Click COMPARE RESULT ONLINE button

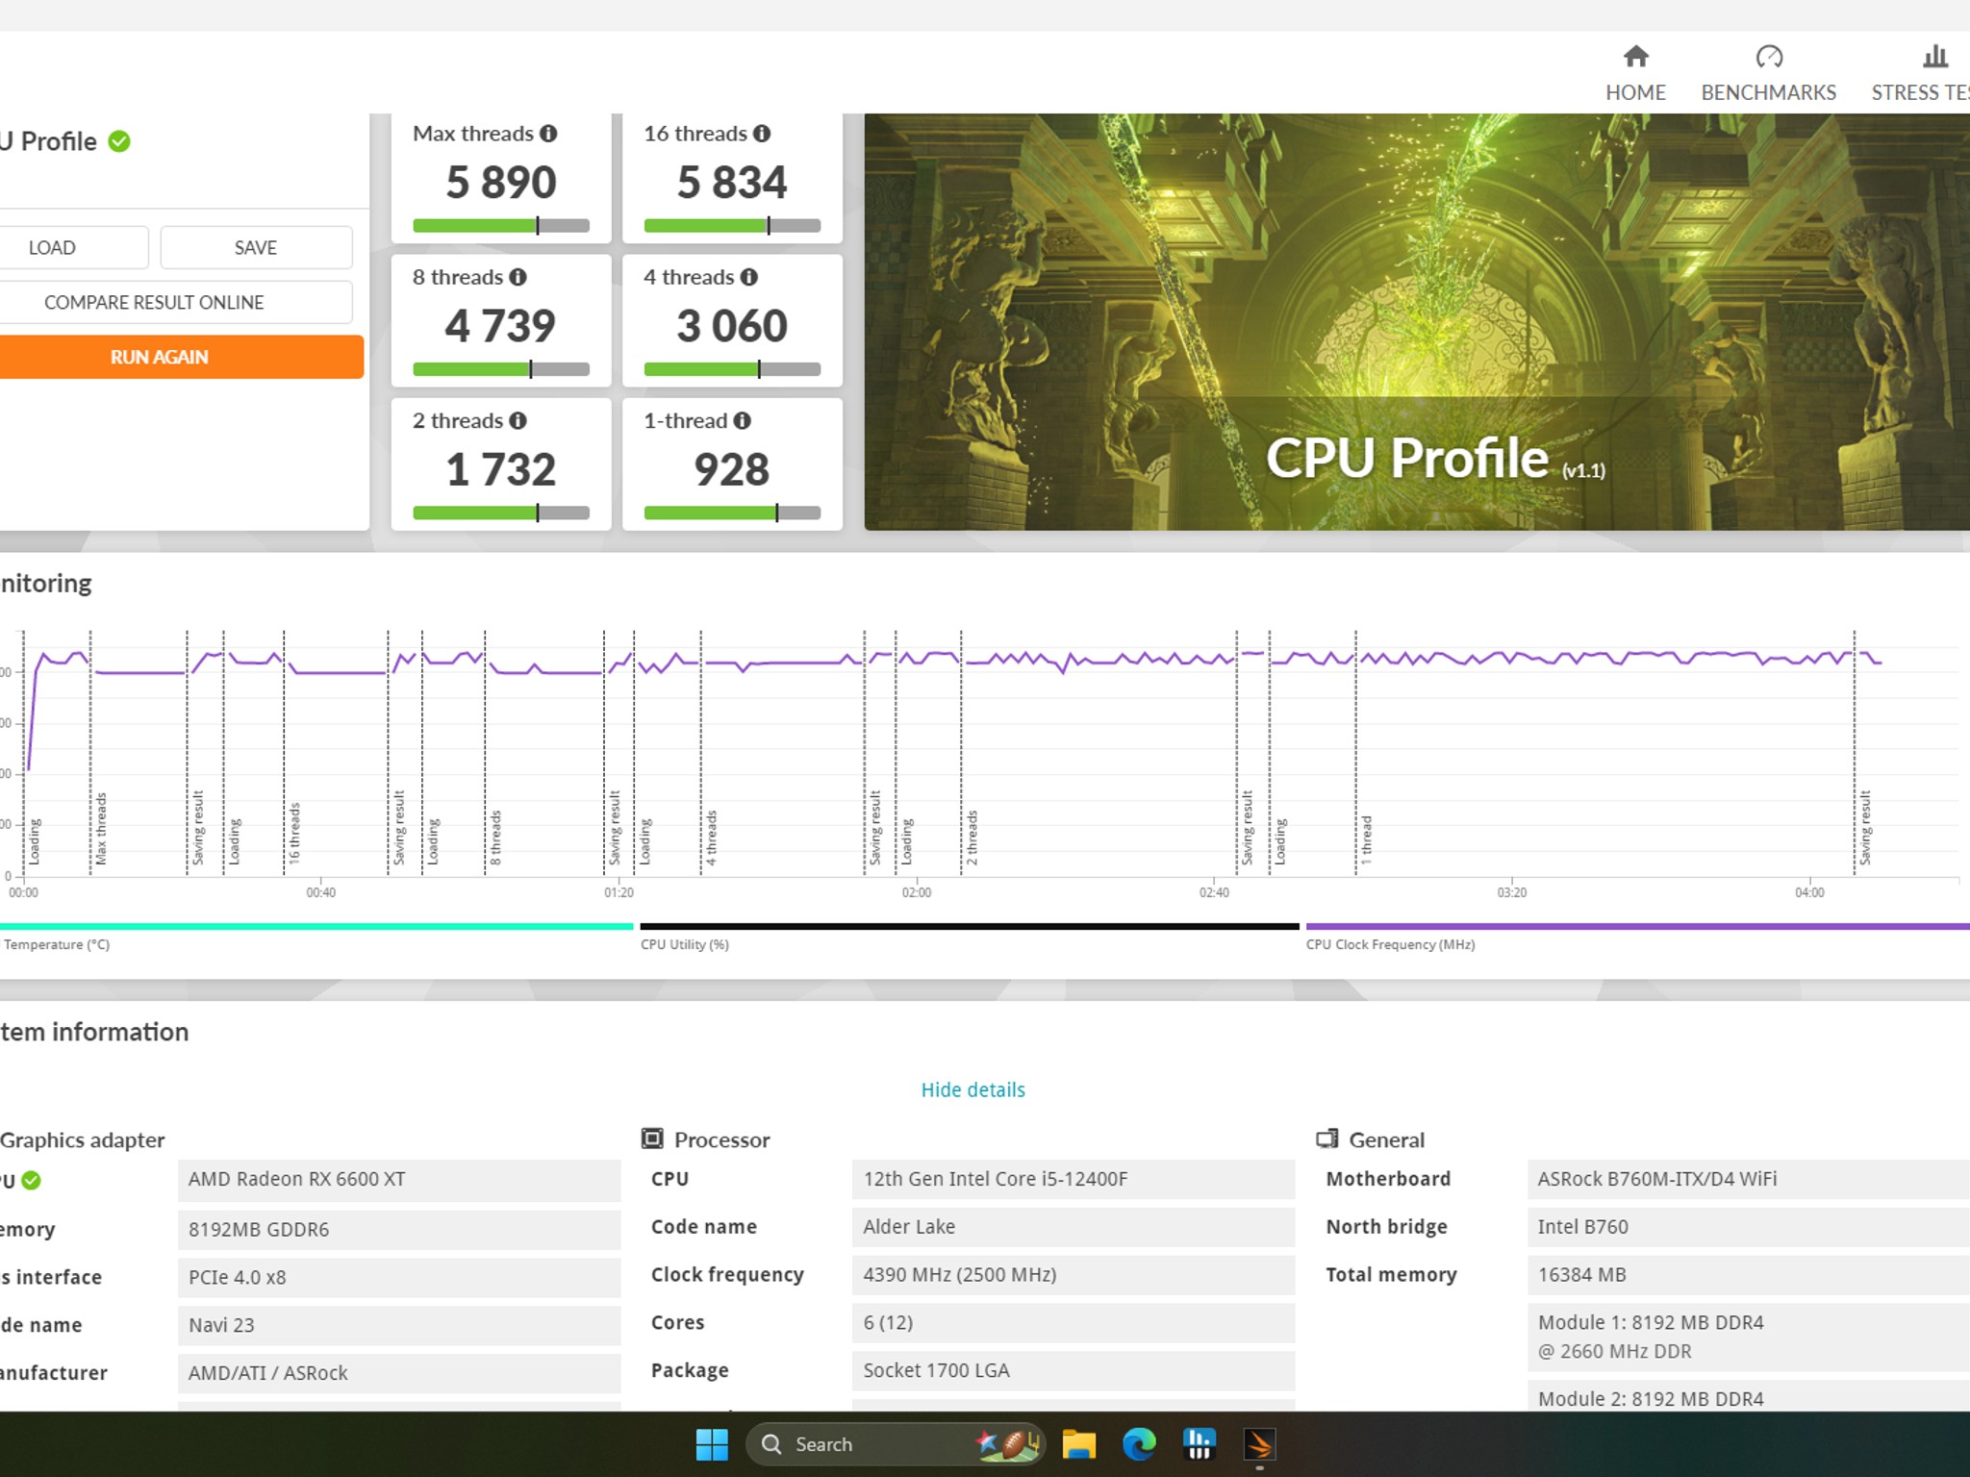pos(154,302)
